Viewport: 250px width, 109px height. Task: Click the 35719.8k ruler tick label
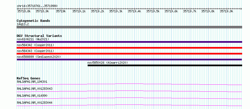tap(208, 11)
